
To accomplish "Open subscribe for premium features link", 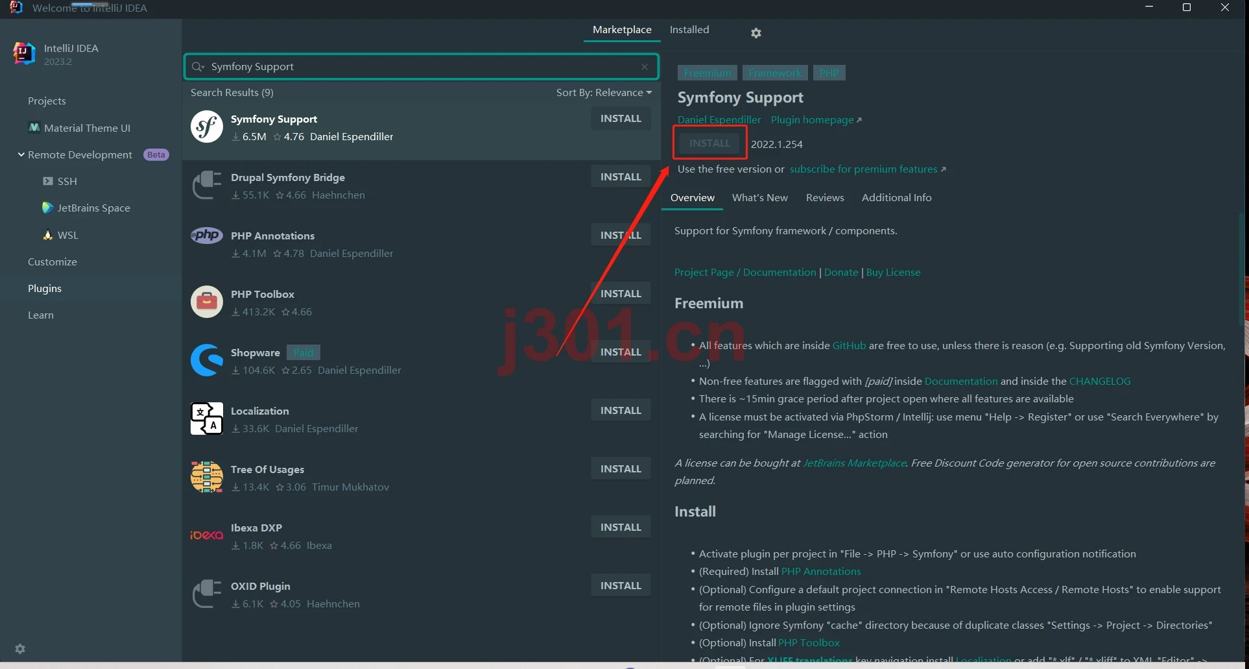I will click(868, 169).
